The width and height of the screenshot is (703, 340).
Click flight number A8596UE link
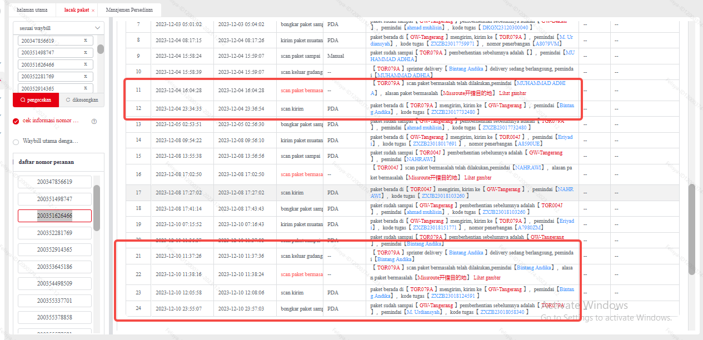pos(529,143)
